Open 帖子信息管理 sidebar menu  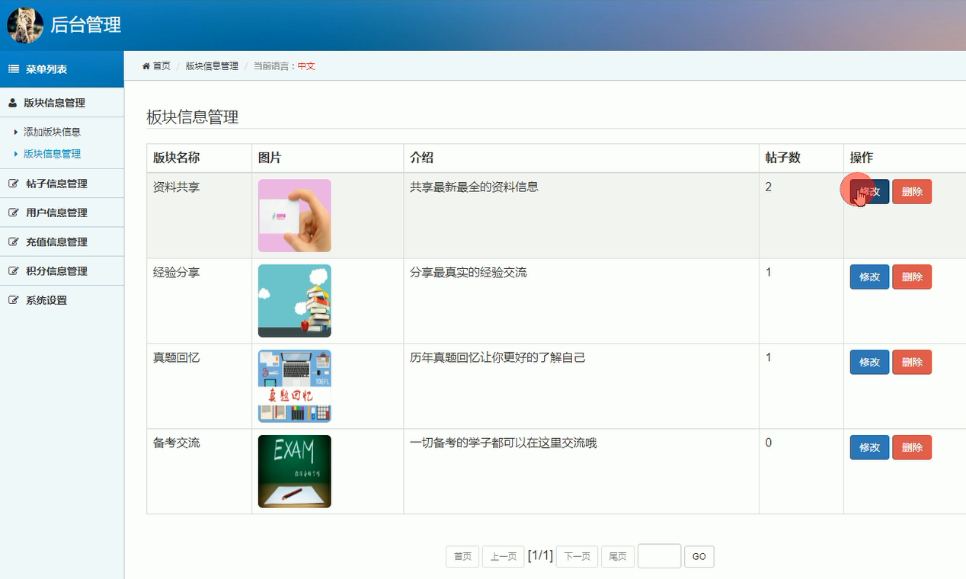(62, 184)
